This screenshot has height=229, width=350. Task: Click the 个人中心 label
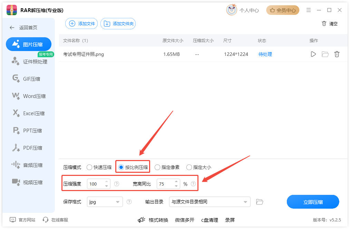pos(249,10)
